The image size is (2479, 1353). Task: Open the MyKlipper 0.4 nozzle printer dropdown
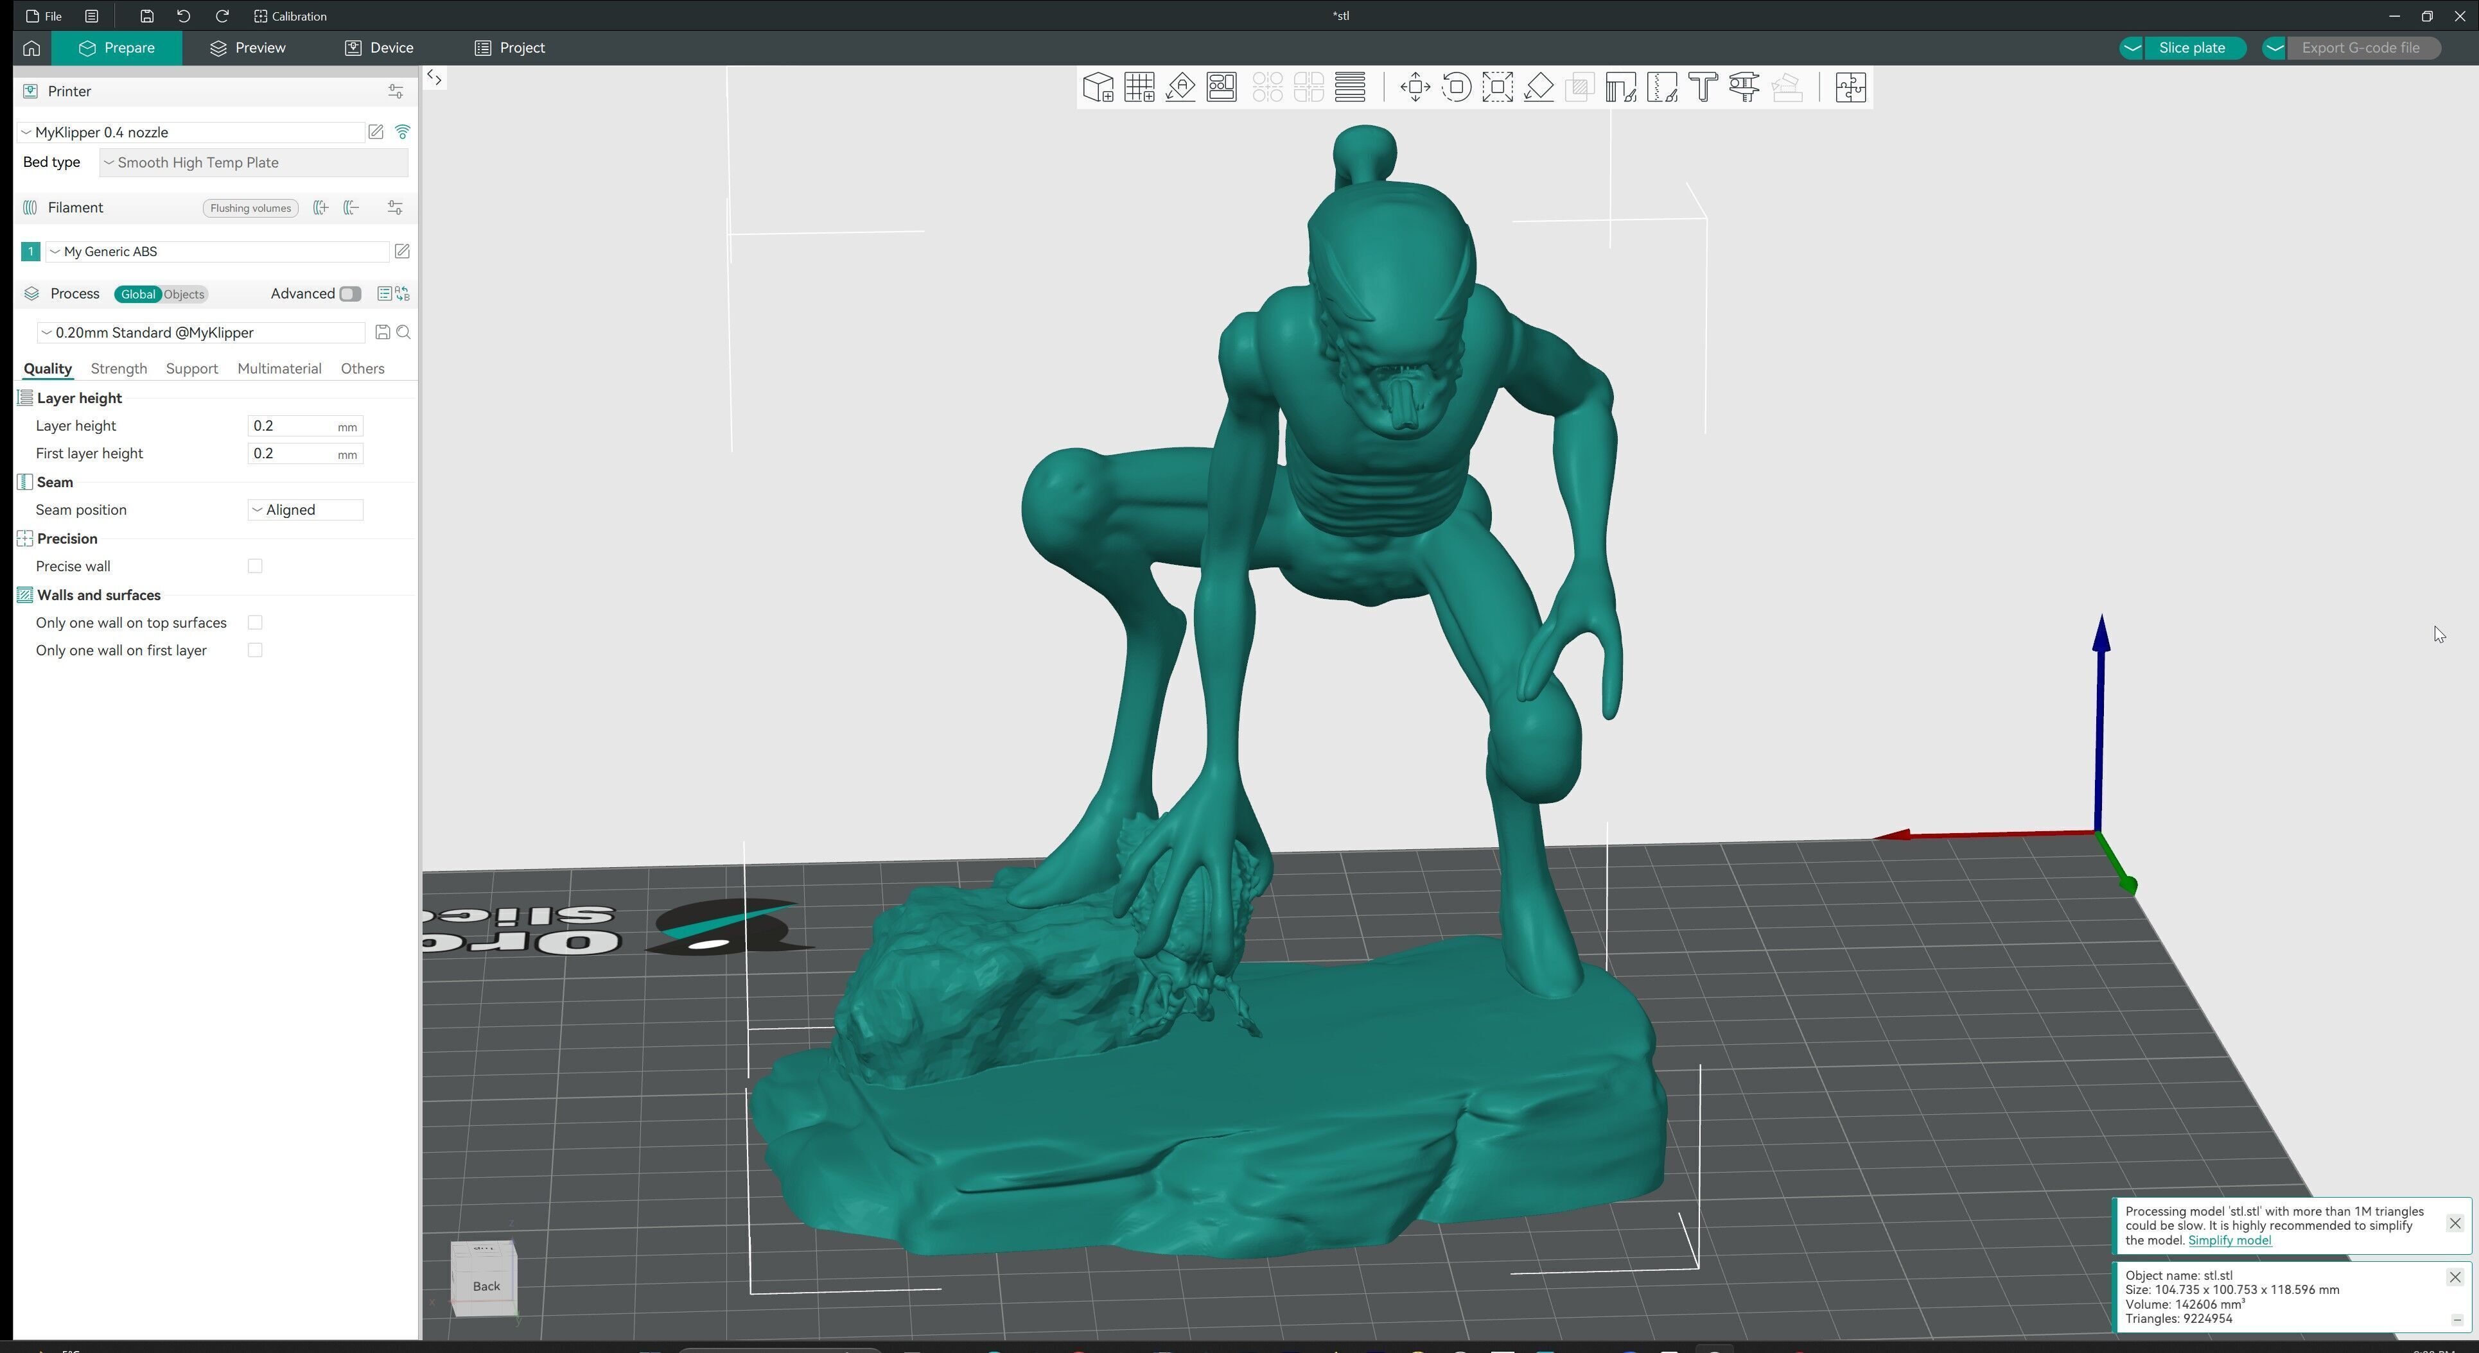click(191, 133)
